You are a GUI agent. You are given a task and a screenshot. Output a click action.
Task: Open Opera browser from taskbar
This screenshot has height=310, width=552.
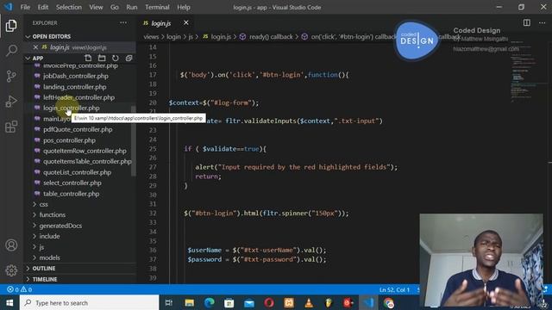pos(269,302)
